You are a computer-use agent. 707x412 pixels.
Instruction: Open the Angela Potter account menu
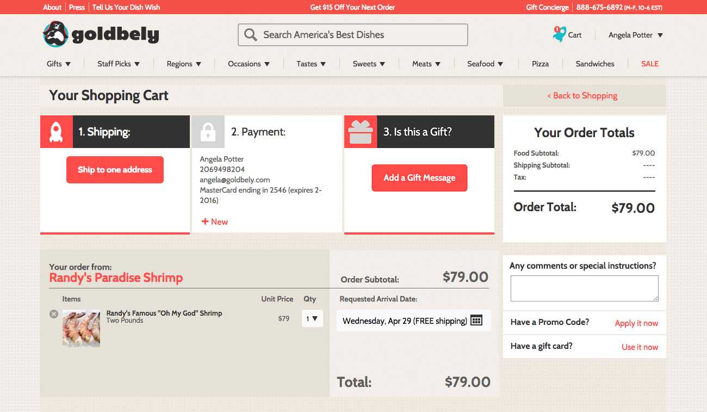click(x=635, y=35)
